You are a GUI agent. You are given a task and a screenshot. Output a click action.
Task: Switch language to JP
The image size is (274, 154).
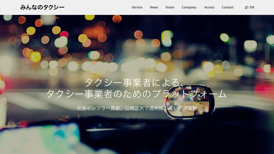pyautogui.click(x=246, y=7)
